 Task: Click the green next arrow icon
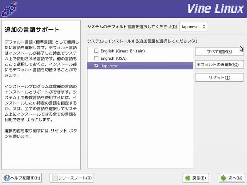coord(224,178)
